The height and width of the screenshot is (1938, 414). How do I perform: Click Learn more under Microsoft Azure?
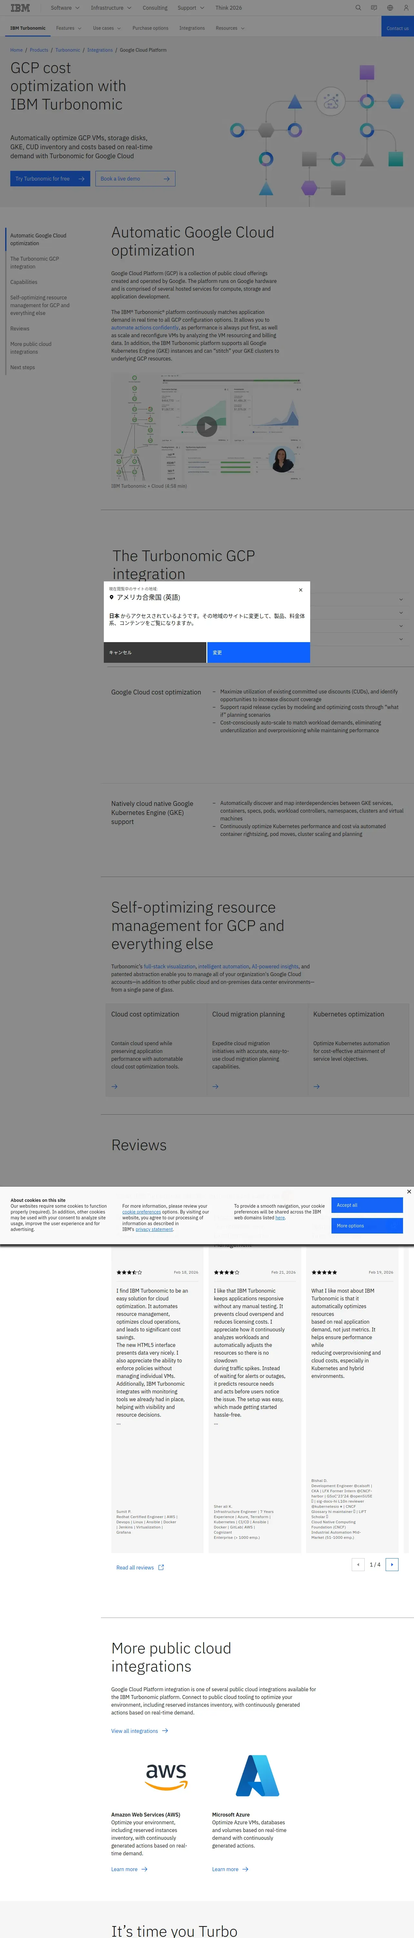pos(230,1869)
